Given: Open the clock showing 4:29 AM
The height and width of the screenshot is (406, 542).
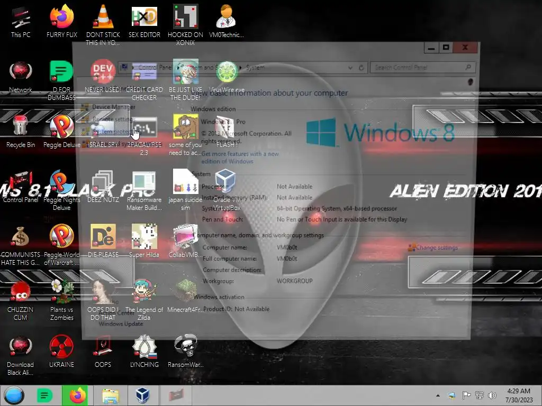Looking at the screenshot, I should (x=519, y=395).
